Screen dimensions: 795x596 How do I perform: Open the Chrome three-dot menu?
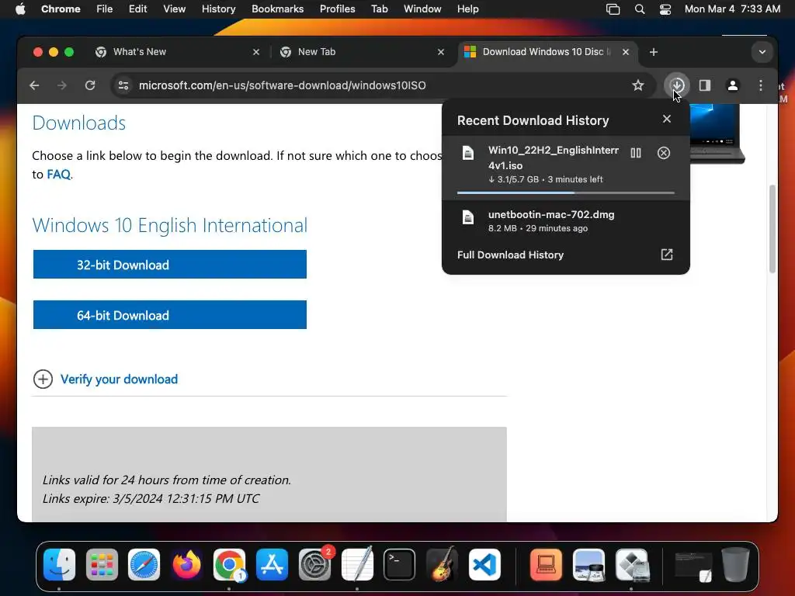click(761, 85)
